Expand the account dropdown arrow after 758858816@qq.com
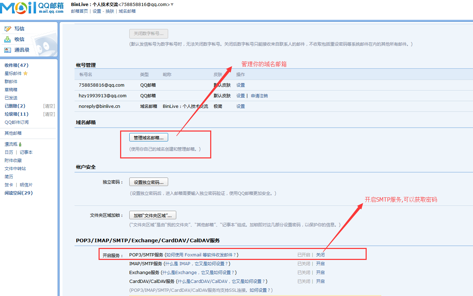This screenshot has height=296, width=473. pyautogui.click(x=172, y=4)
